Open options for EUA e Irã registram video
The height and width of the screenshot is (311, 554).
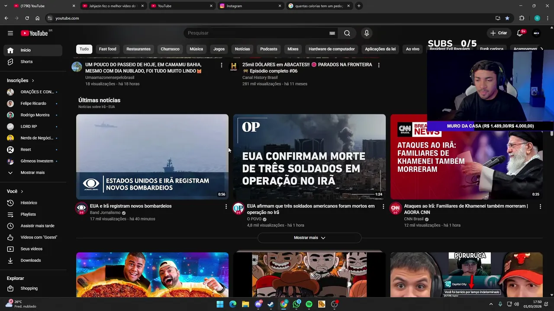(226, 206)
